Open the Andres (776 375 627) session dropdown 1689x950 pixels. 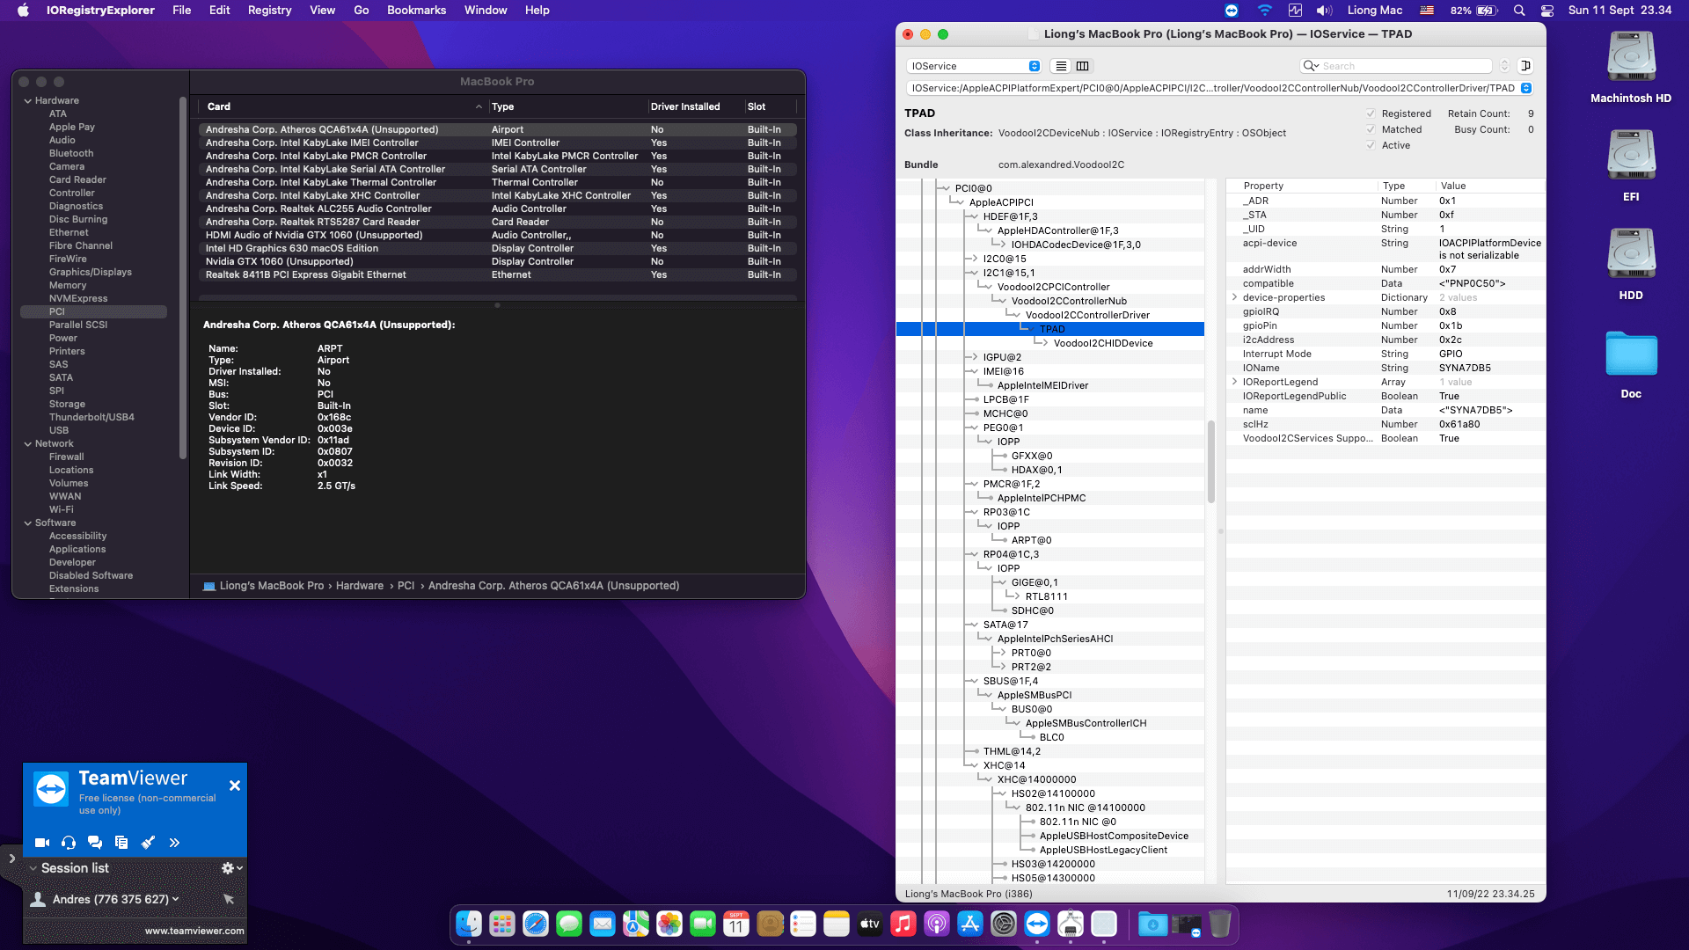point(115,899)
